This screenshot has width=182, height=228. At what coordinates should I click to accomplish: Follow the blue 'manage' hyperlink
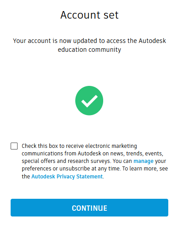point(143,161)
